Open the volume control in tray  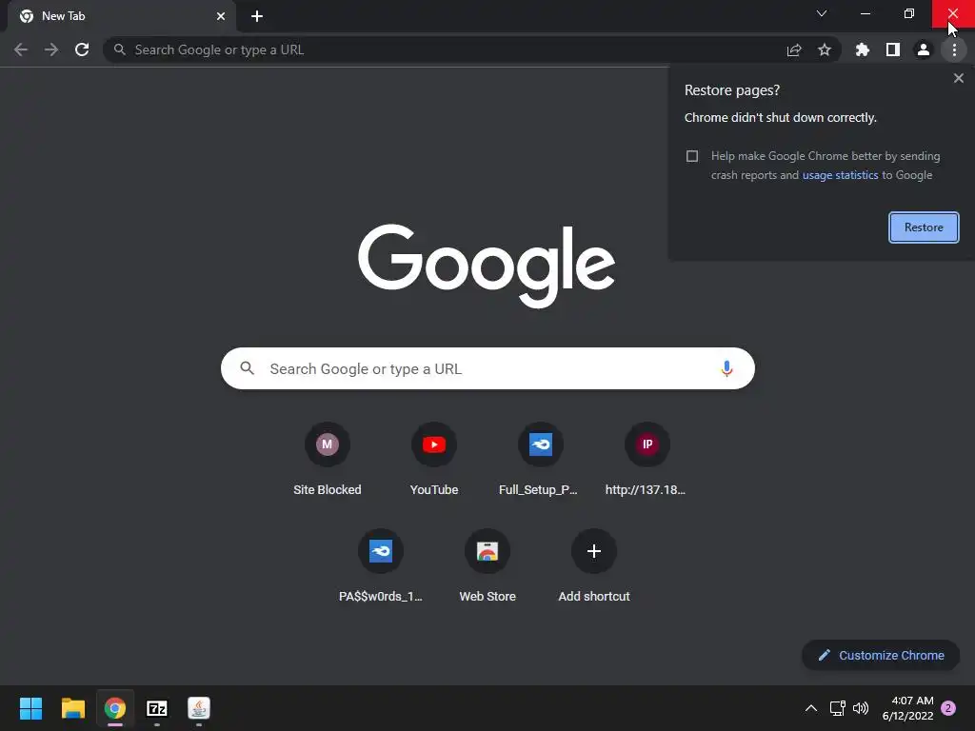[861, 708]
